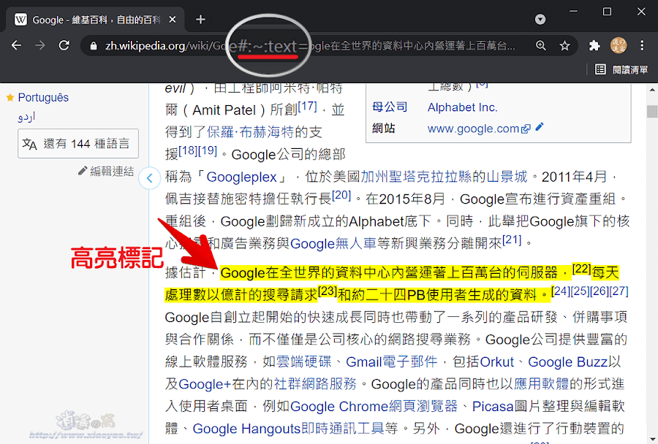This screenshot has height=444, width=658.
Task: Open the 山景城 link
Action: tap(507, 177)
